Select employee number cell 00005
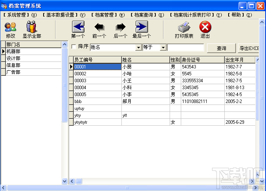 coord(98,95)
